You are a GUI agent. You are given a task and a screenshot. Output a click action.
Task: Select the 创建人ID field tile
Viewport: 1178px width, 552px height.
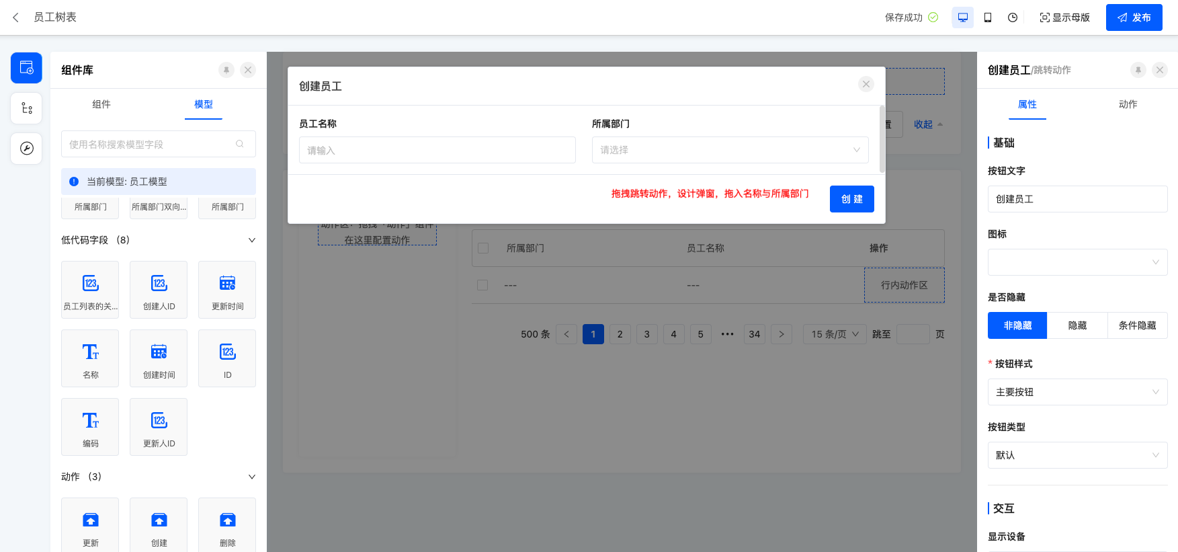click(159, 290)
